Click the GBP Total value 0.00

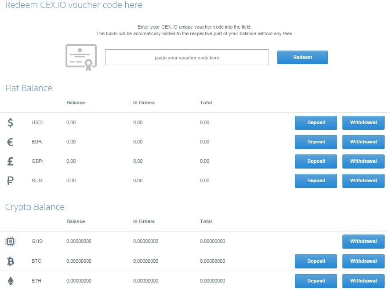(205, 161)
